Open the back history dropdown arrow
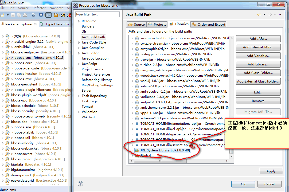 pyautogui.click(x=264, y=14)
